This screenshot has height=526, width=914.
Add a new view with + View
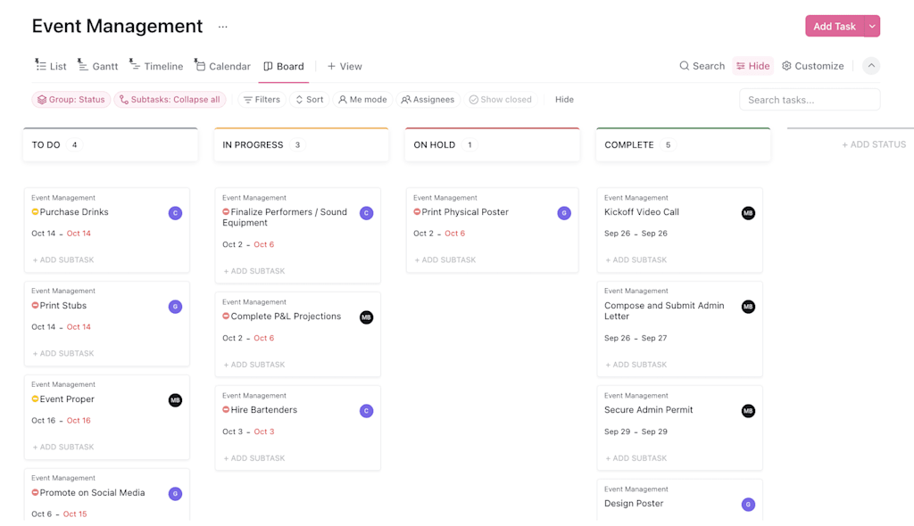pos(345,66)
